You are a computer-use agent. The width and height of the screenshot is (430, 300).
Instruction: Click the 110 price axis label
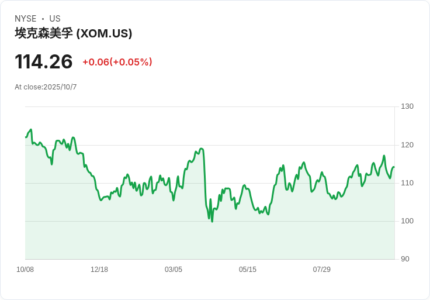(407, 183)
